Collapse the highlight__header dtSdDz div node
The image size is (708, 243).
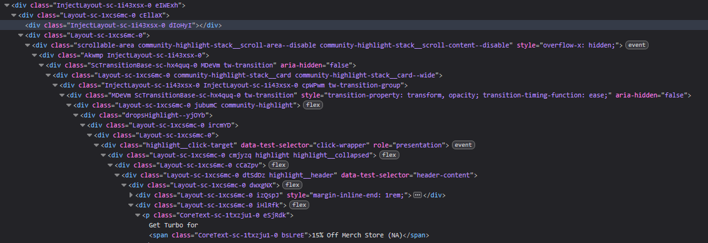(118, 175)
